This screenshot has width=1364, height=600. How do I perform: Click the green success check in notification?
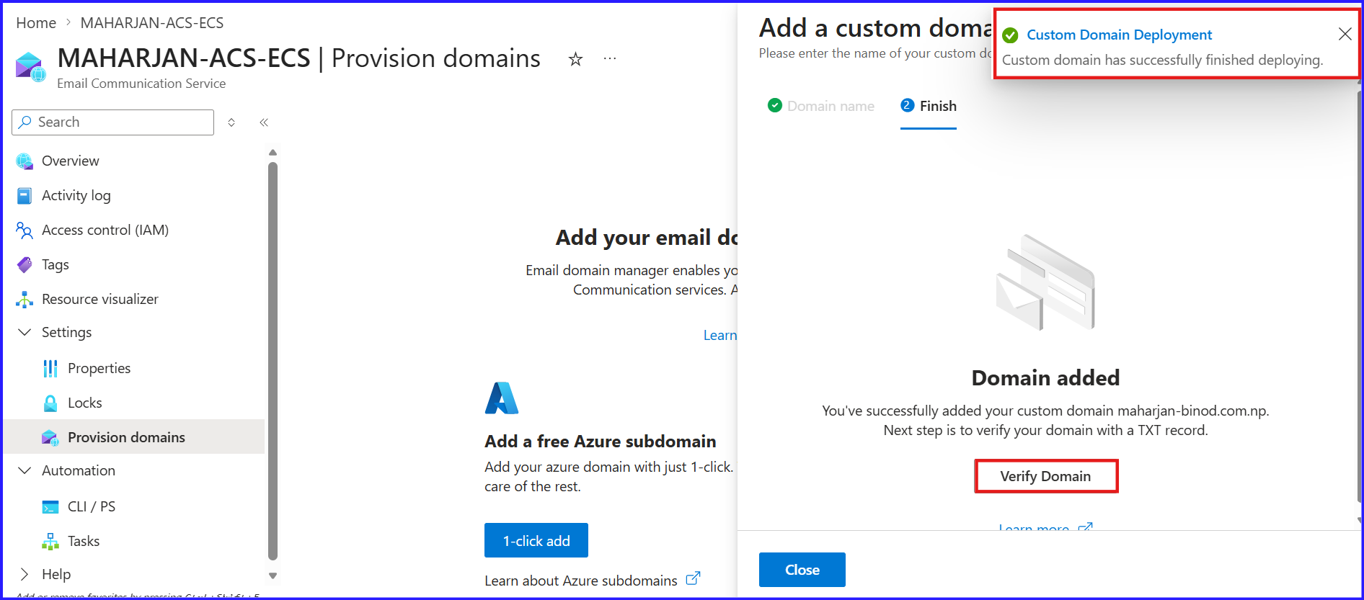pyautogui.click(x=1011, y=35)
